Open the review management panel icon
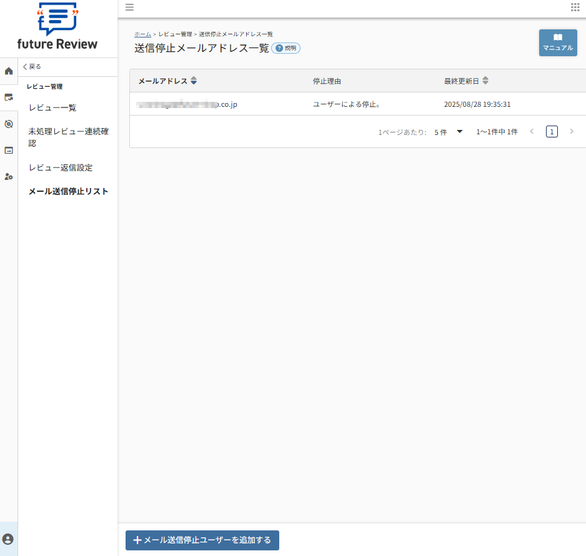Screen dimensions: 586x556 tap(8, 97)
